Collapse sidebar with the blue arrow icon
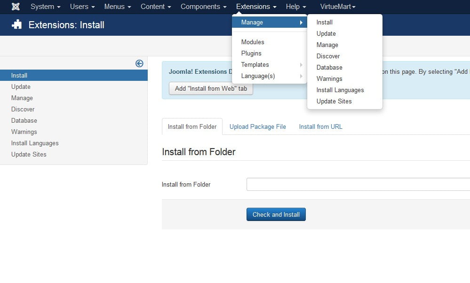The image size is (470, 283). tap(139, 63)
